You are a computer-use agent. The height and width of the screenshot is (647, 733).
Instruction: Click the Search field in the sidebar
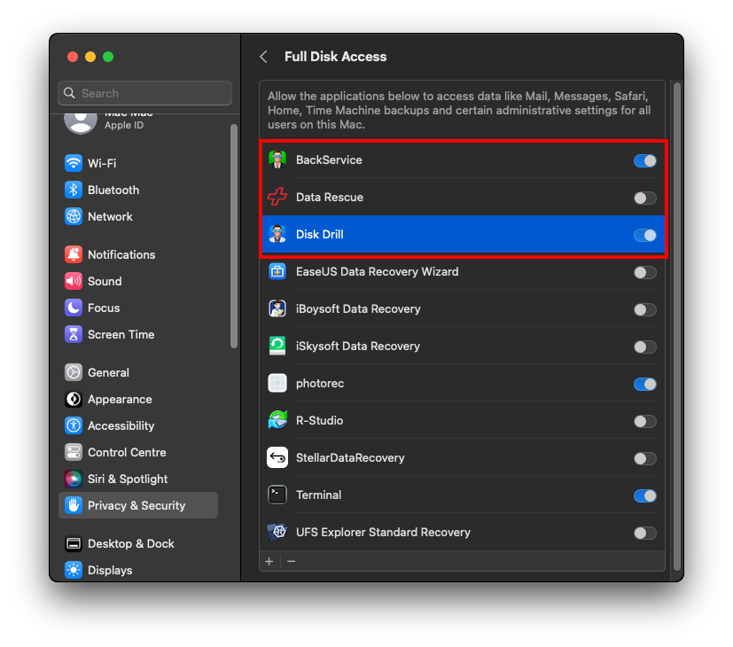pyautogui.click(x=144, y=93)
